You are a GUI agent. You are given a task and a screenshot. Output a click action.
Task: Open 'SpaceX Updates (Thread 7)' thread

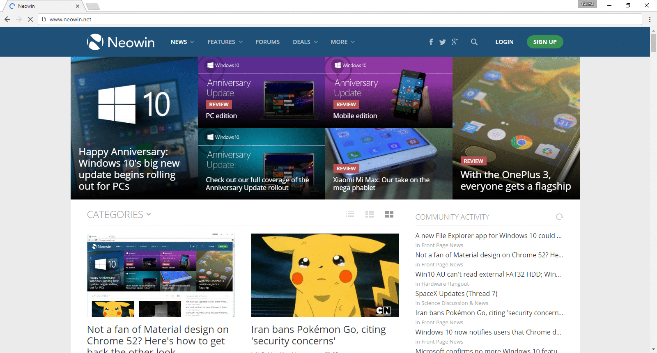(456, 293)
